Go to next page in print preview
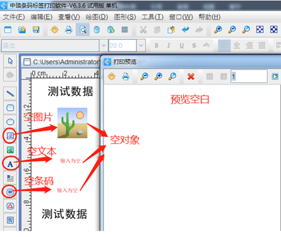 click(275, 76)
